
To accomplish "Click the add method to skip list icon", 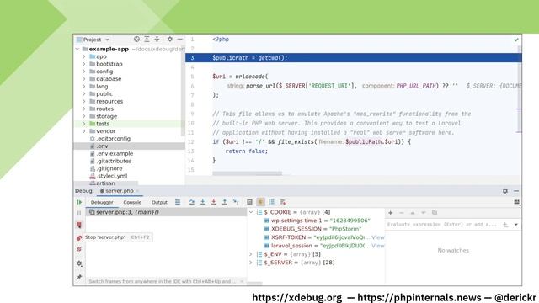I will (283, 202).
